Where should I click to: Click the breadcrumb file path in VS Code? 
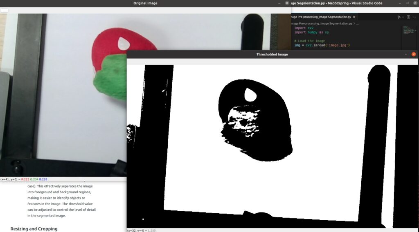[x=322, y=23]
